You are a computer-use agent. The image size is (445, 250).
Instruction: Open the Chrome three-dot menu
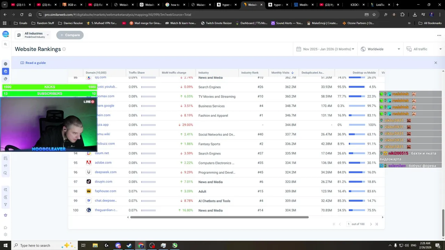pyautogui.click(x=440, y=15)
